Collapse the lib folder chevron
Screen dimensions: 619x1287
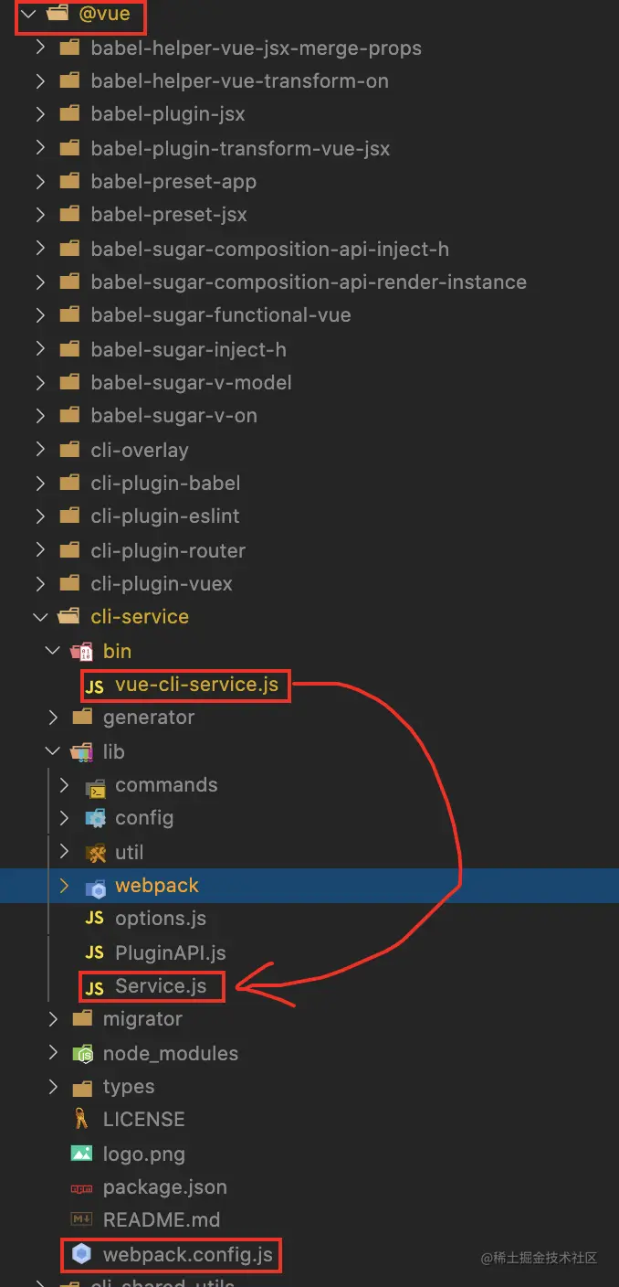pyautogui.click(x=53, y=751)
